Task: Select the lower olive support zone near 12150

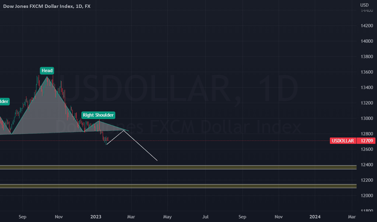Action: click(178, 186)
